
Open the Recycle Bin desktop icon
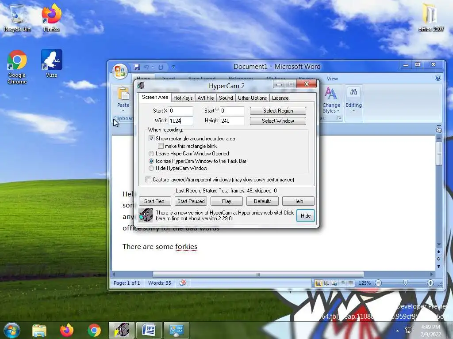[17, 18]
